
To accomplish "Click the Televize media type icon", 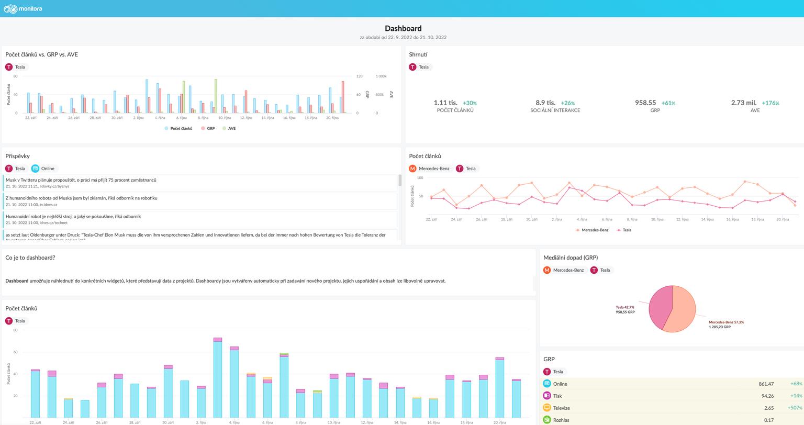I will [547, 408].
